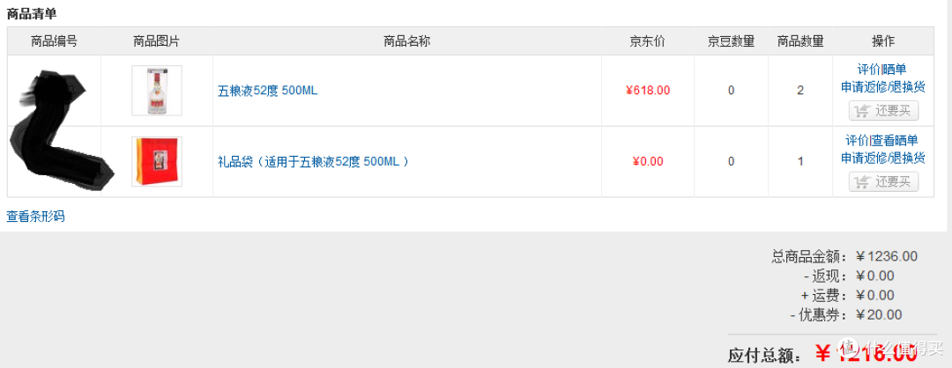Click the 京豆数量 column header

coord(731,41)
